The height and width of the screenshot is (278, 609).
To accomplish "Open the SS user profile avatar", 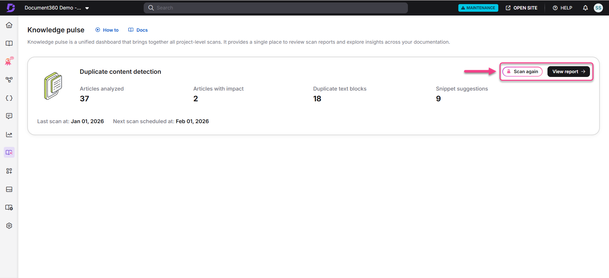I will (598, 8).
